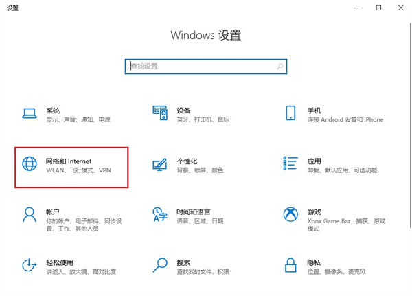
Task: Close the 设置 window
Action: 400,8
